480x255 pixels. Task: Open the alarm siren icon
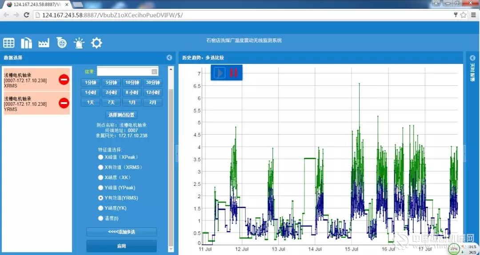tap(79, 43)
